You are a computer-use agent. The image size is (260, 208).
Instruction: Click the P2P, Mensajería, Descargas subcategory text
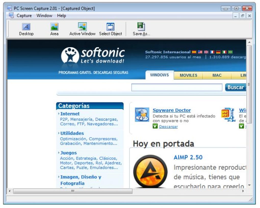(x=89, y=119)
